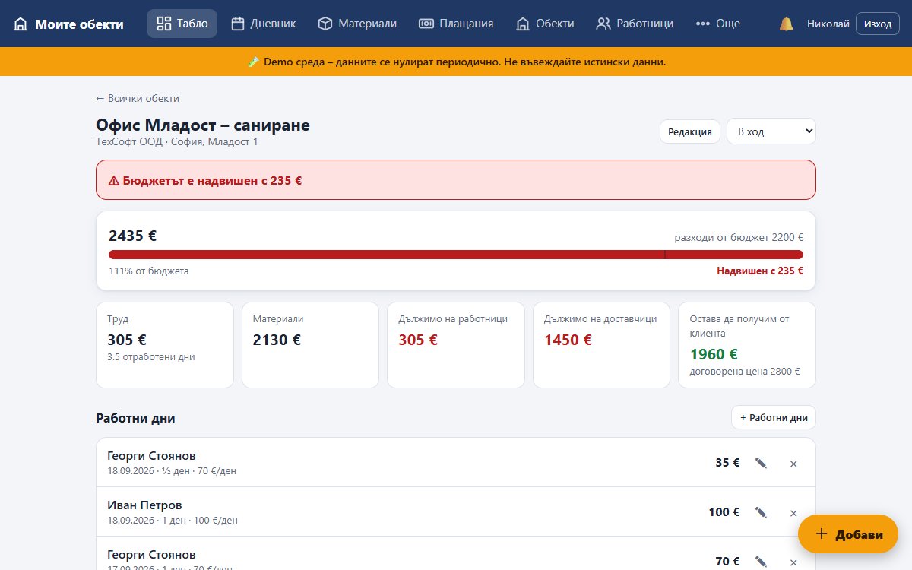Go to the Дневник calendar section
This screenshot has height=570, width=912.
click(x=263, y=24)
